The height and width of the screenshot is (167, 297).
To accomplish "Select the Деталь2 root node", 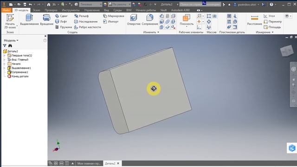I will click(x=11, y=51).
